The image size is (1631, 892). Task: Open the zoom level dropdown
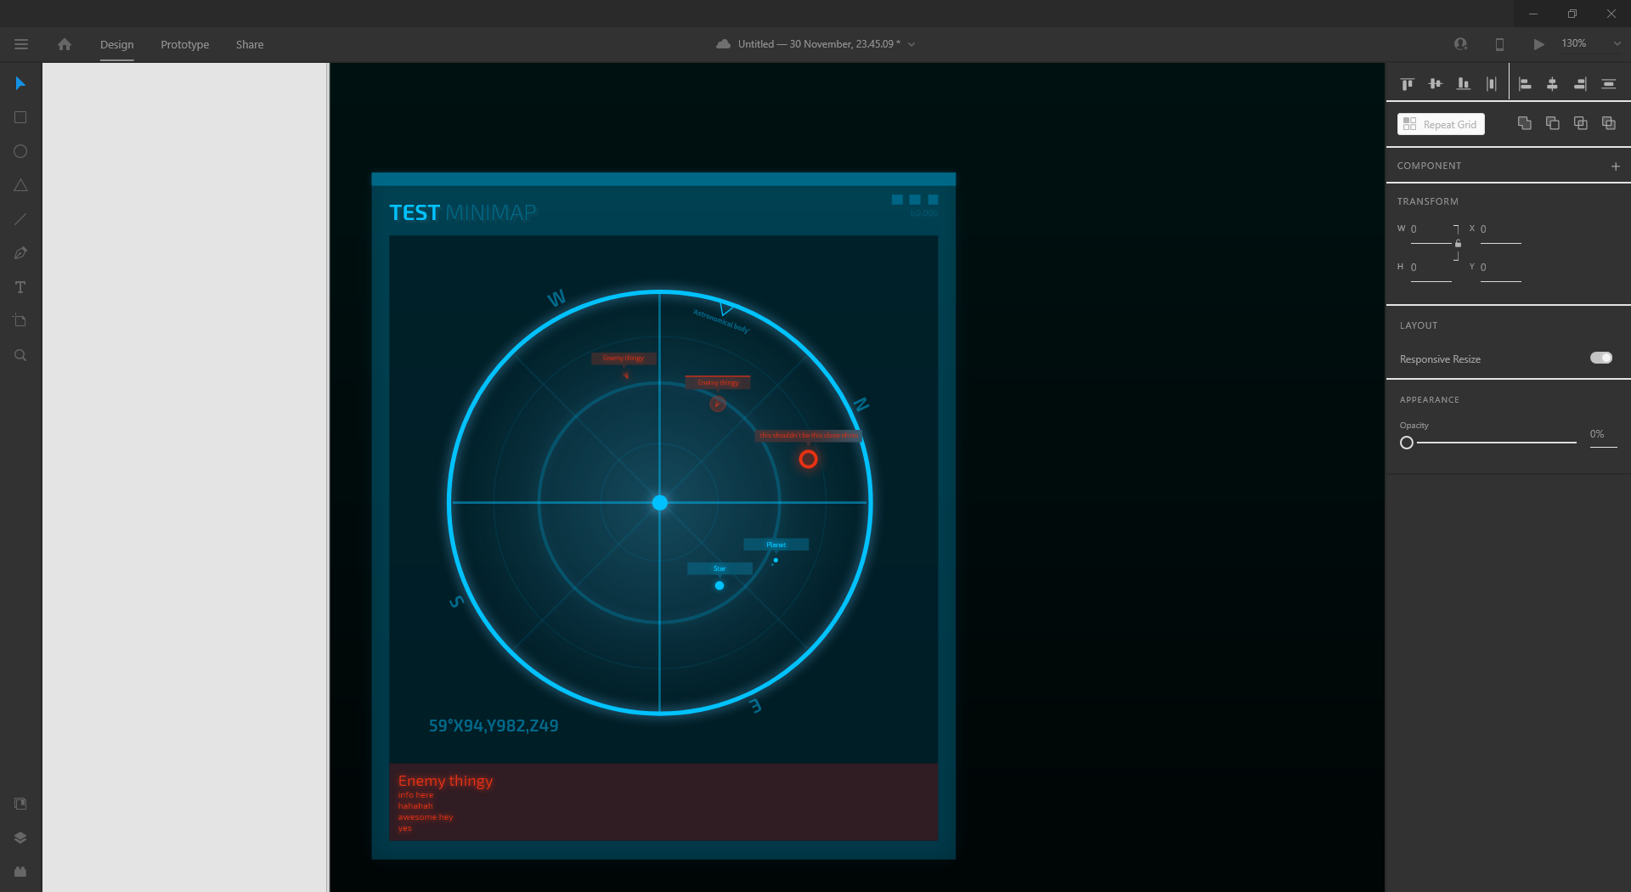coord(1617,43)
